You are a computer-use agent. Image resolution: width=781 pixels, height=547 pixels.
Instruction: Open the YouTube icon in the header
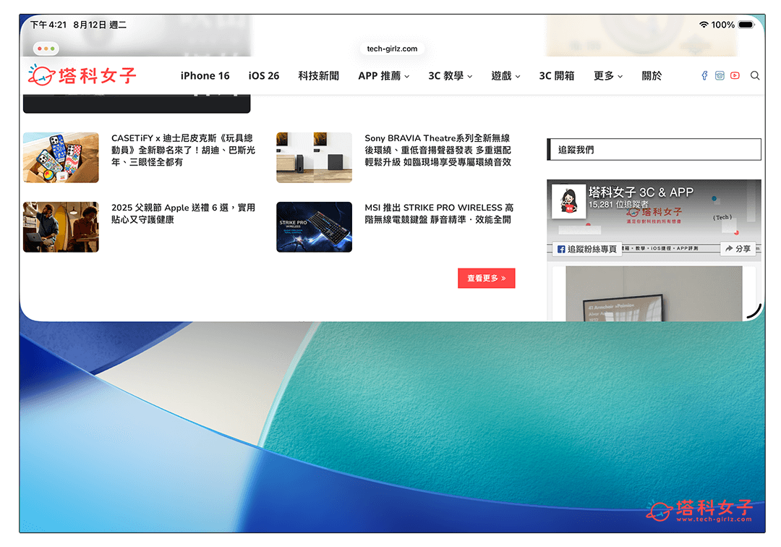click(x=735, y=75)
